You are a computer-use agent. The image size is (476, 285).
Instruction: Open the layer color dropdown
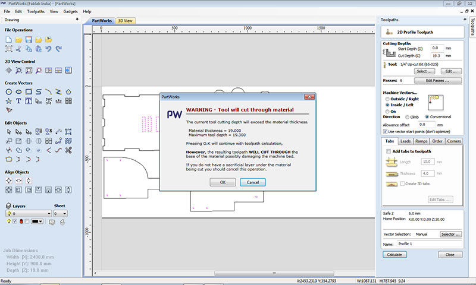[x=37, y=221]
